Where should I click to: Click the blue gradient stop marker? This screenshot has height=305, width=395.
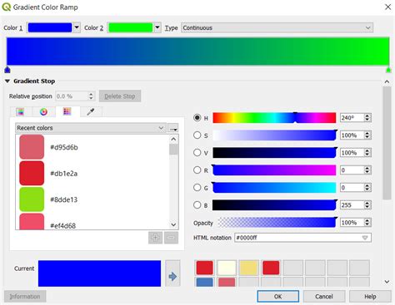tap(7, 70)
